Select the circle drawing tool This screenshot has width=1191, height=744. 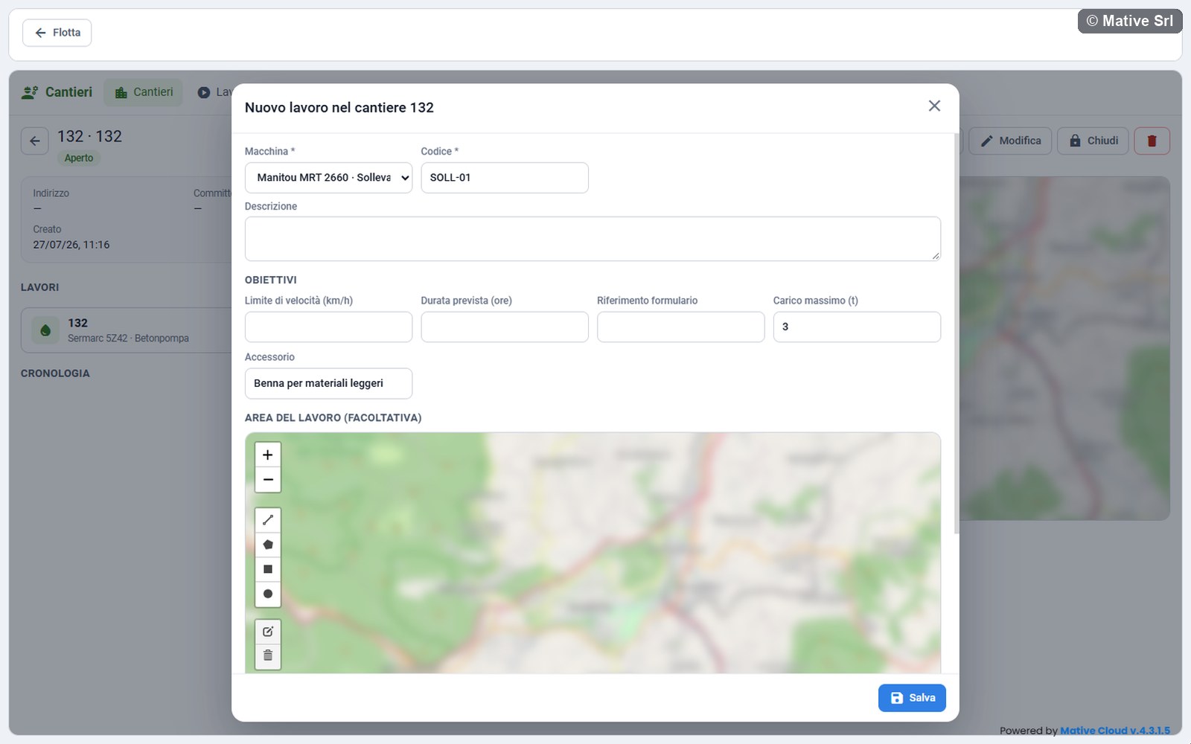pyautogui.click(x=268, y=594)
